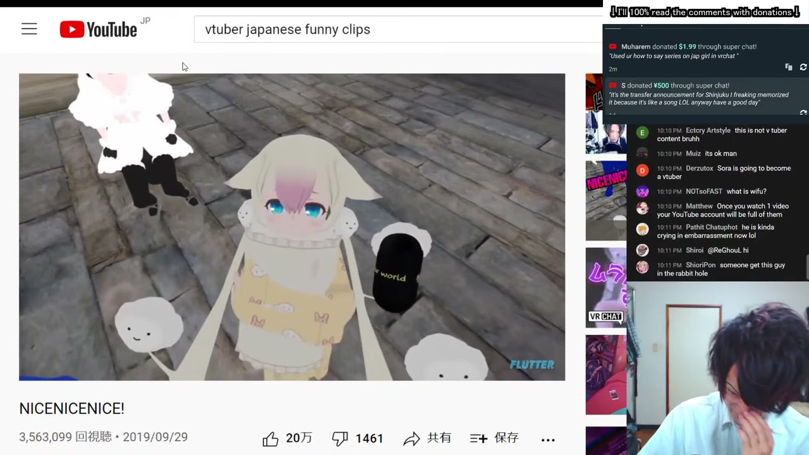Open ShioriPon's avatar in chat
809x455 pixels.
tap(642, 267)
